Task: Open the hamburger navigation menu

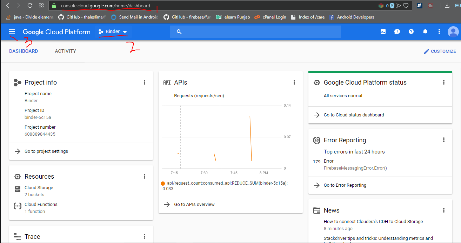Action: click(x=12, y=32)
